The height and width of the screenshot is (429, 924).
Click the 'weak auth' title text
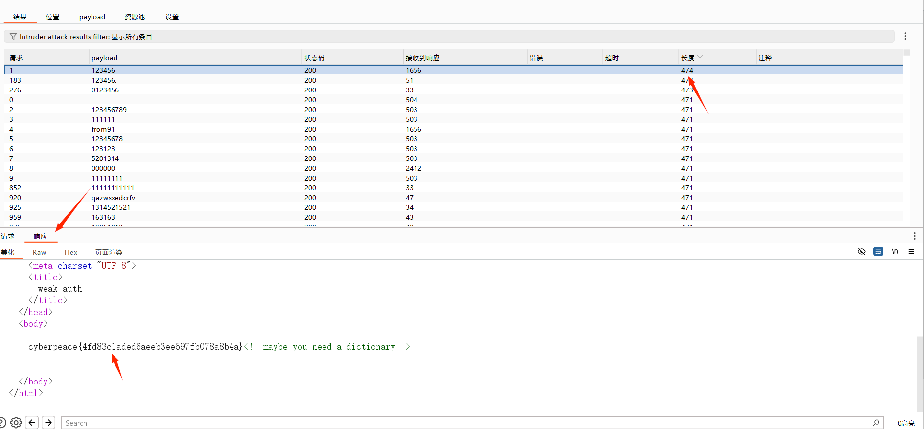(60, 289)
